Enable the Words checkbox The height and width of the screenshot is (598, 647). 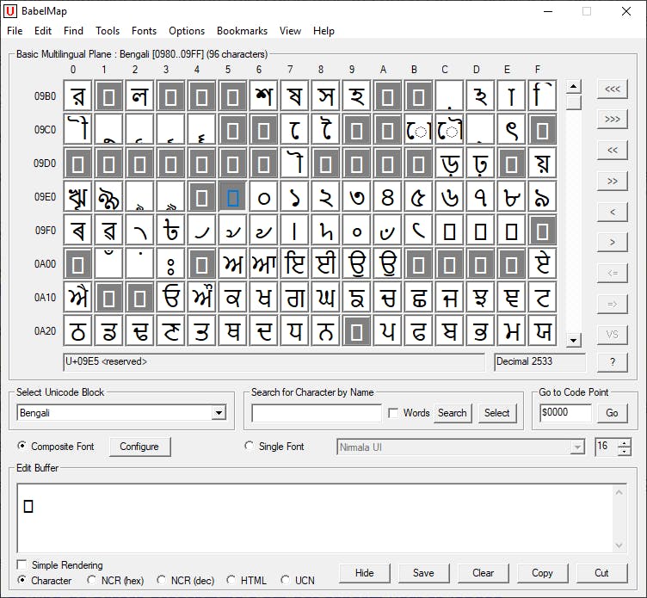(x=393, y=413)
